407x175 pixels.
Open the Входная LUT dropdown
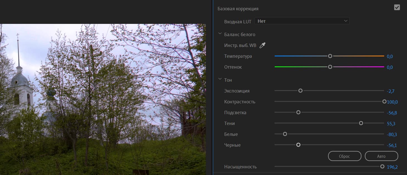pyautogui.click(x=302, y=21)
